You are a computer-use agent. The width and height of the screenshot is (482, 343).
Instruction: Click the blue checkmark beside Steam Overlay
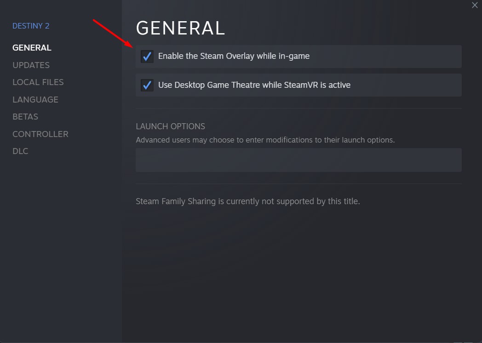coord(147,57)
